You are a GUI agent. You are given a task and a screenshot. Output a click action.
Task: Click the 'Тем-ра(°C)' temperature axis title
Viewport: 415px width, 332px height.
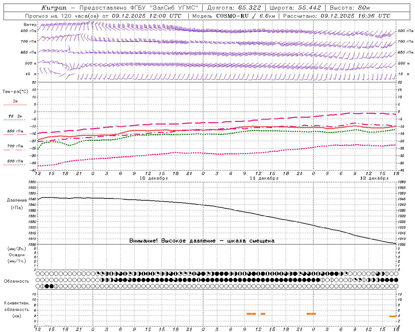pos(15,92)
